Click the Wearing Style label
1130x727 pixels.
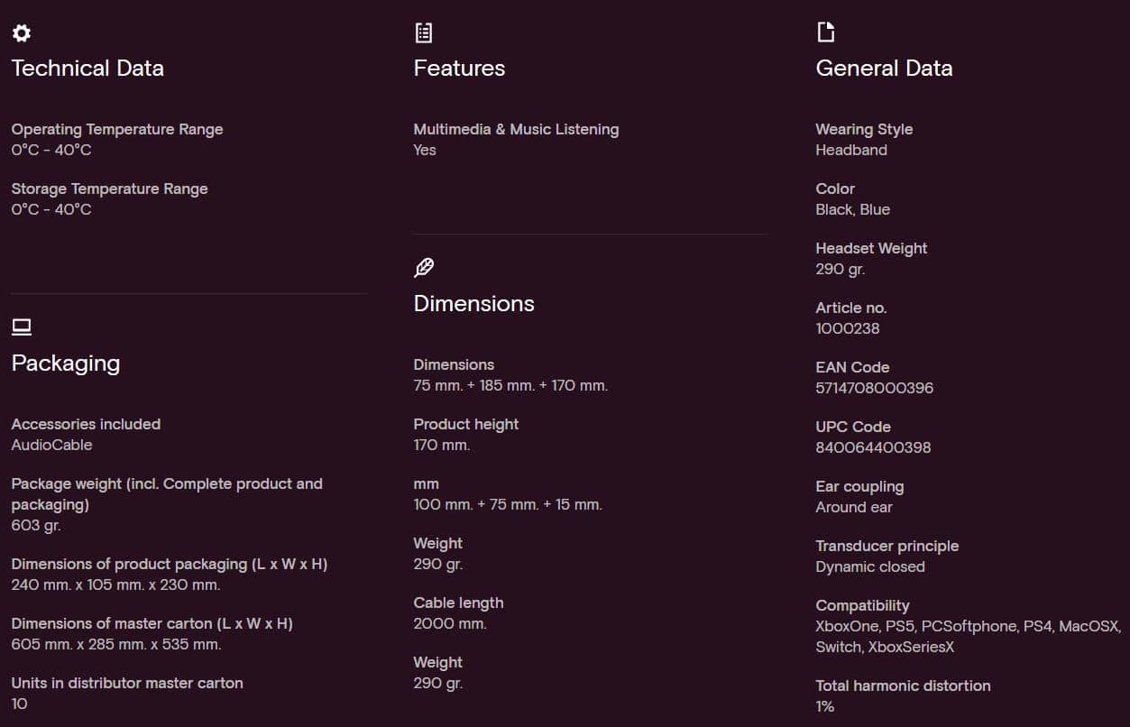(x=864, y=129)
